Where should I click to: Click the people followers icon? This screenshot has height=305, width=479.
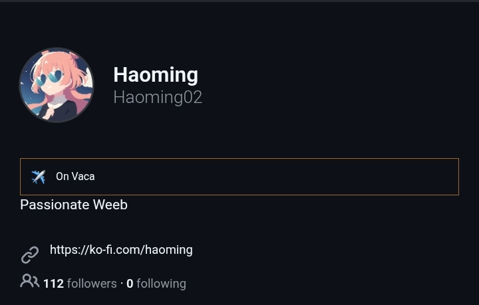pos(30,281)
